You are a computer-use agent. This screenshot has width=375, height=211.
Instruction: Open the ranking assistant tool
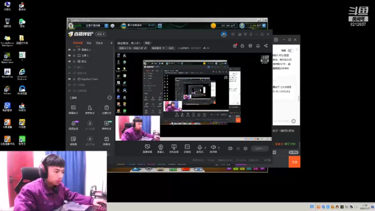tap(106, 125)
